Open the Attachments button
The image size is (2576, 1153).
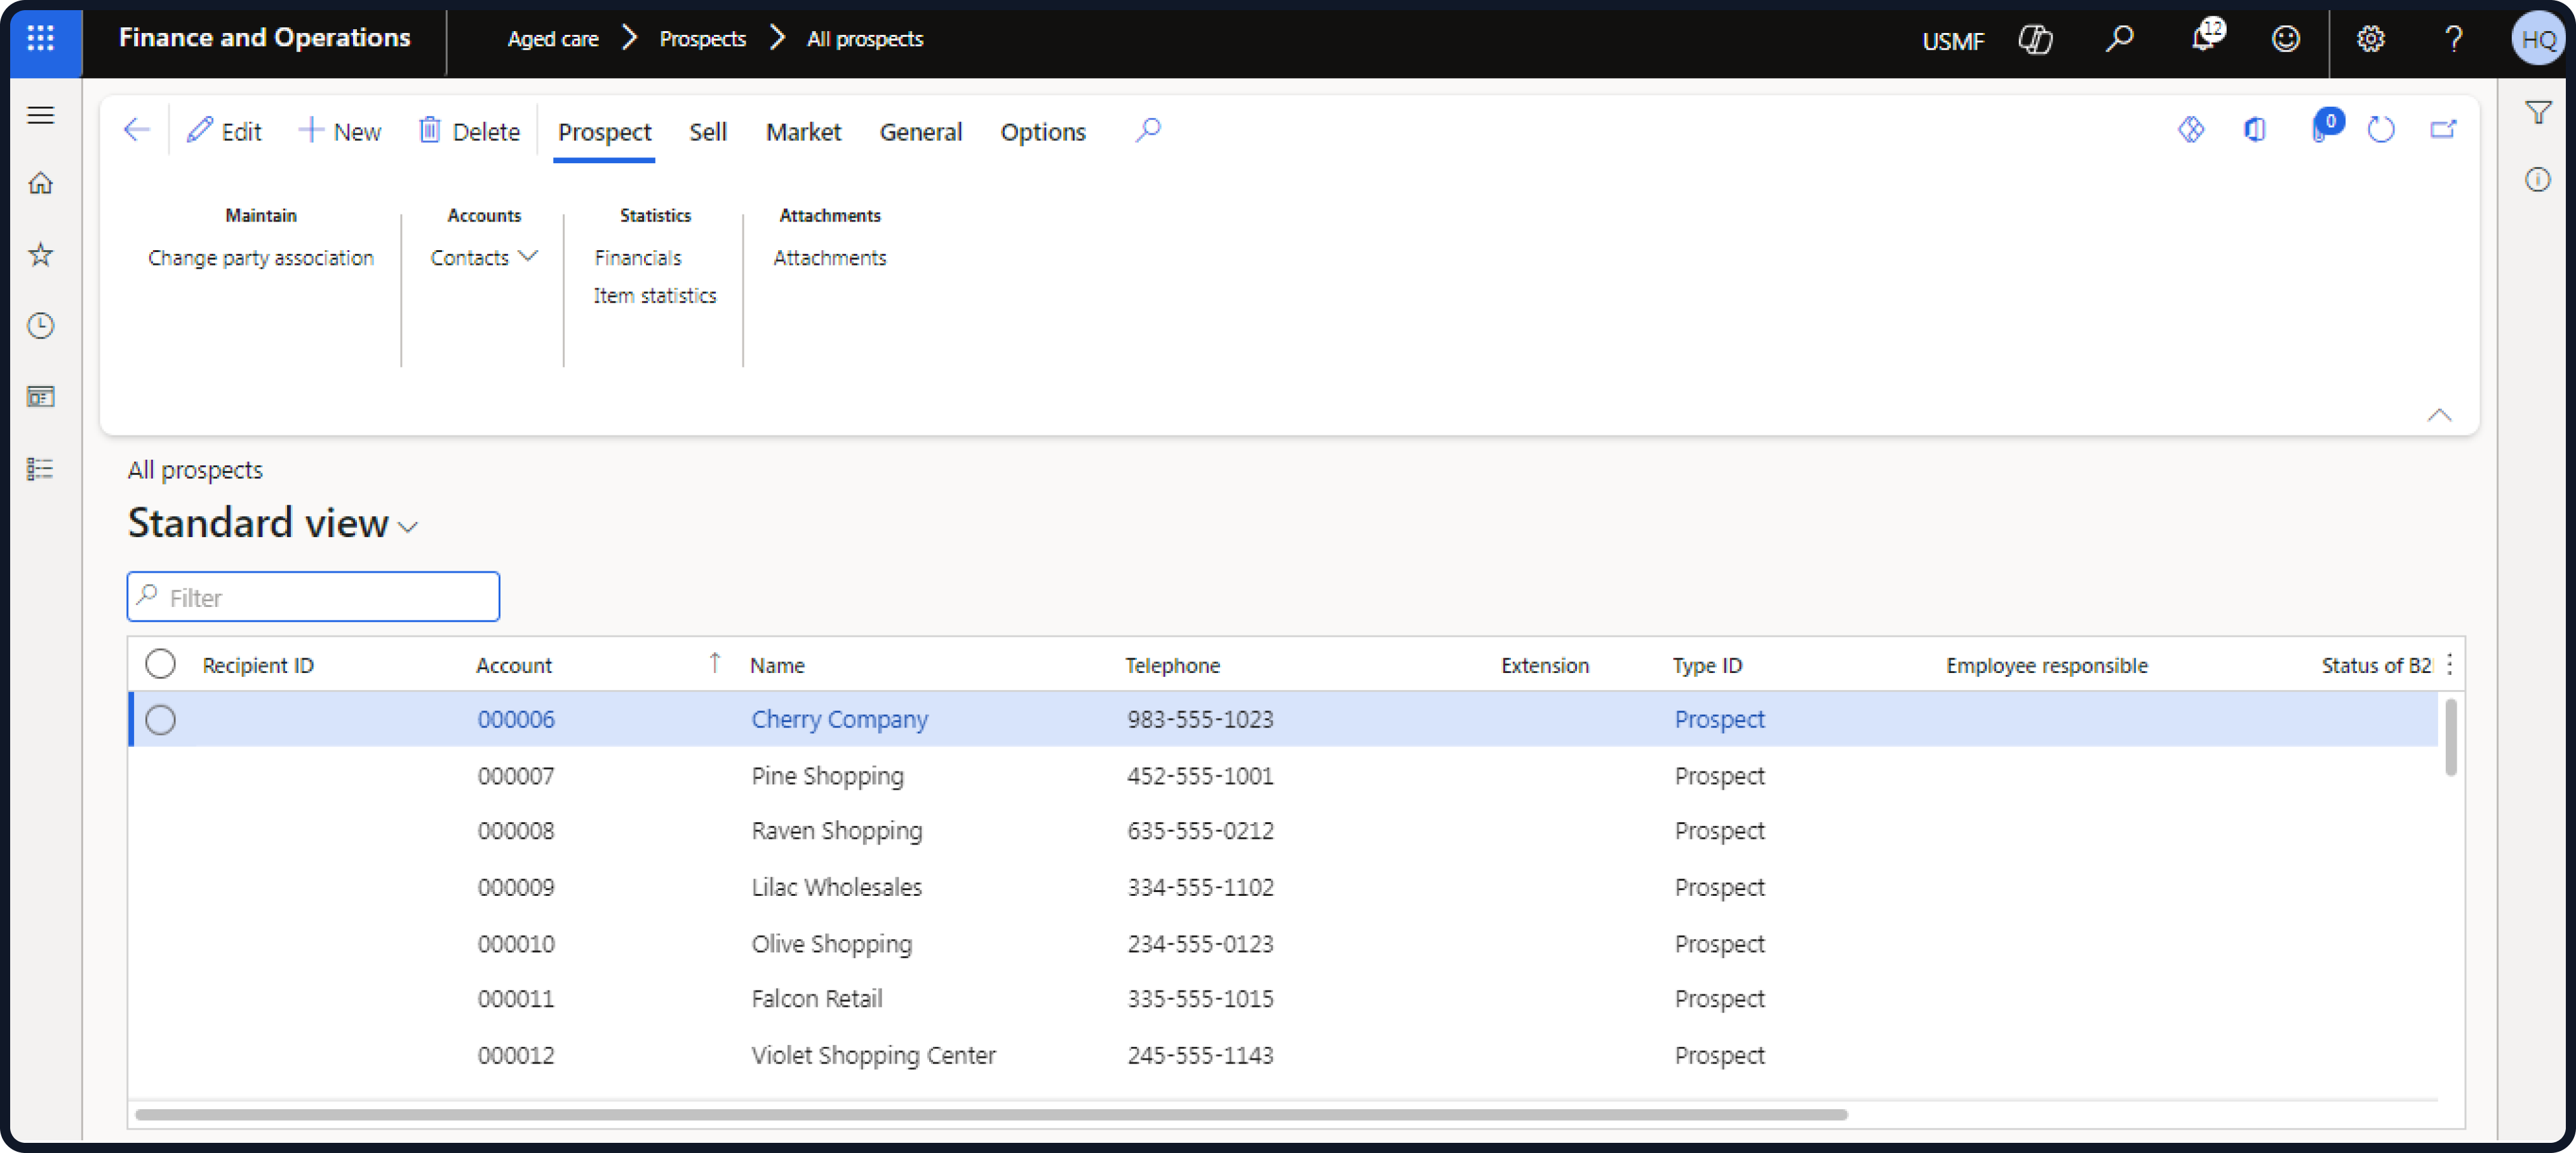click(829, 258)
